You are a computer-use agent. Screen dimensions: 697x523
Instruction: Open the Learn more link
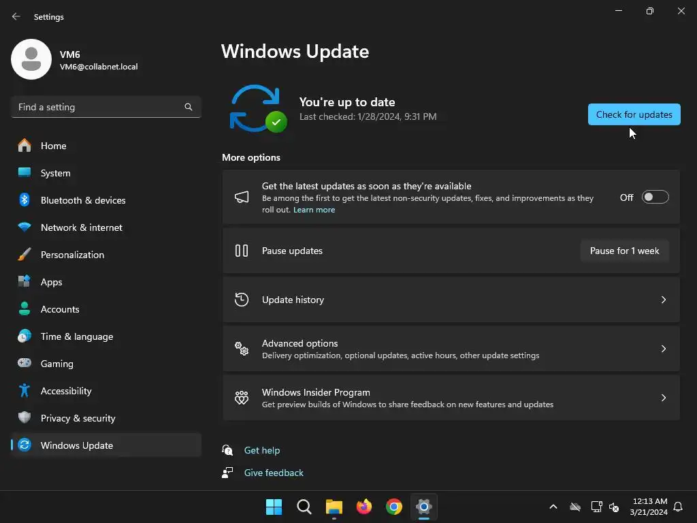pos(314,210)
